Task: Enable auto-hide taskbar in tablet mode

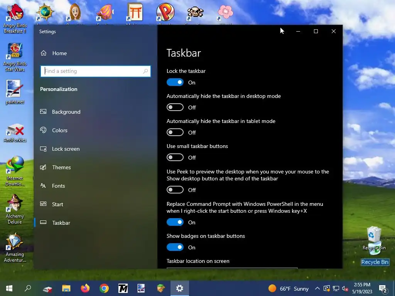Action: click(x=175, y=133)
